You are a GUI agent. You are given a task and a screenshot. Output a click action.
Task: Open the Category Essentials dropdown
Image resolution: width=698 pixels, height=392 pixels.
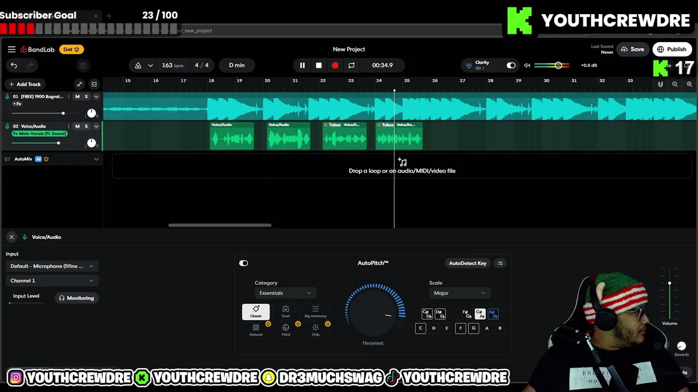285,293
